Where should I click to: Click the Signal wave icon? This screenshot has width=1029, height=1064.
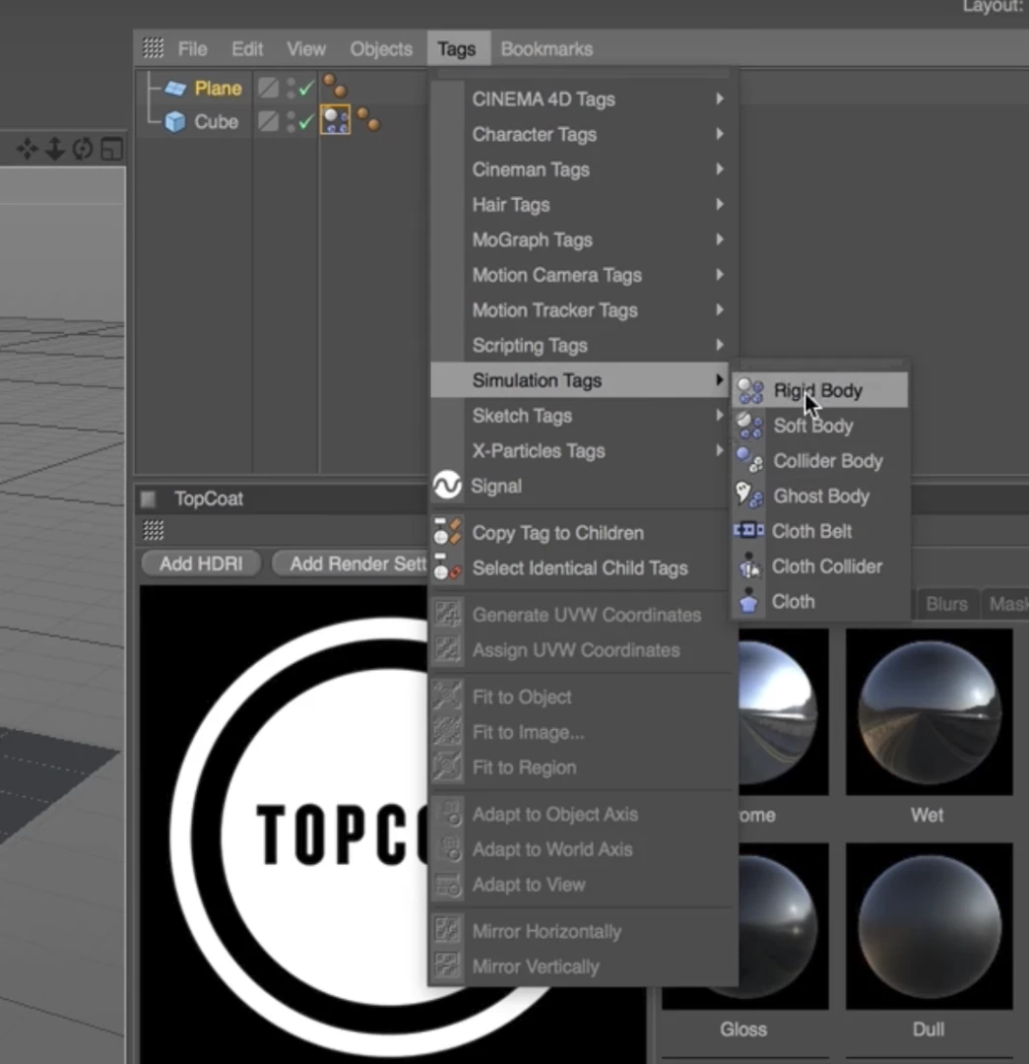pyautogui.click(x=448, y=485)
